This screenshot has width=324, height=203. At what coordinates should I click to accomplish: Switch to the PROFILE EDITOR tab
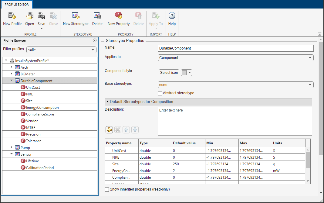(16, 5)
